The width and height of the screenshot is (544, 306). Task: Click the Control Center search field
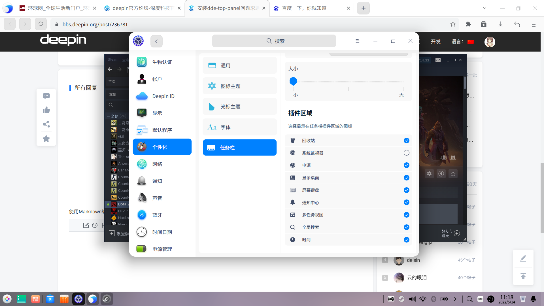(274, 41)
